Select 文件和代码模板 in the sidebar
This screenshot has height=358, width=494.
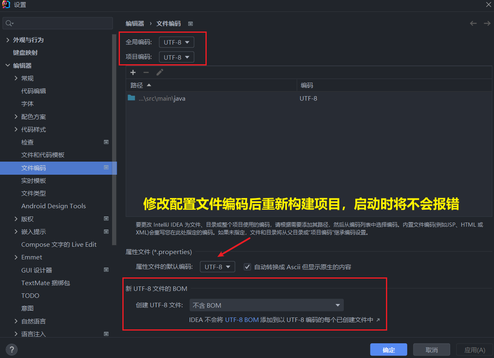[x=43, y=155]
